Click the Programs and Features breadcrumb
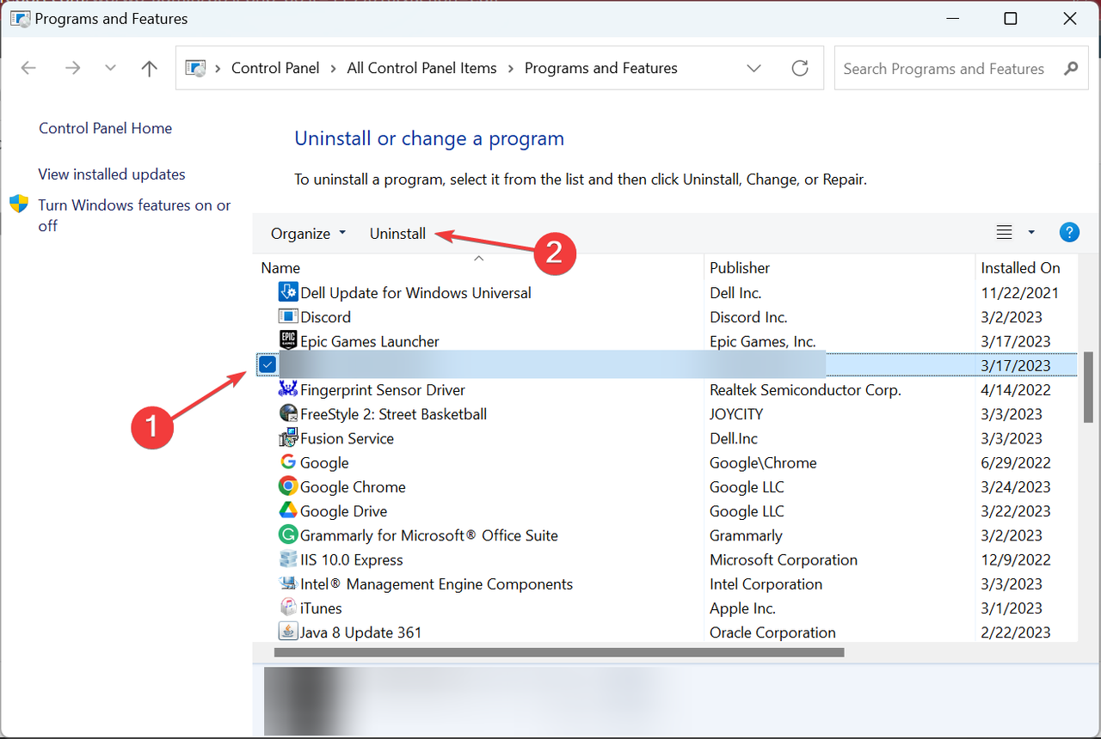 tap(601, 68)
